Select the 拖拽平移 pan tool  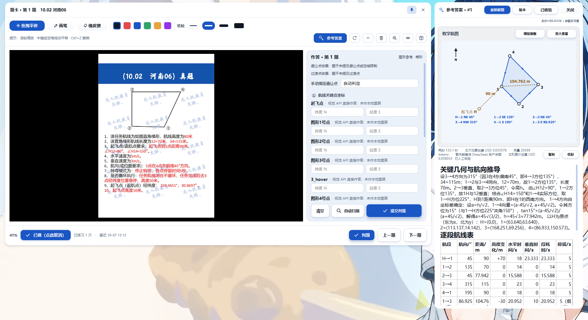point(27,26)
